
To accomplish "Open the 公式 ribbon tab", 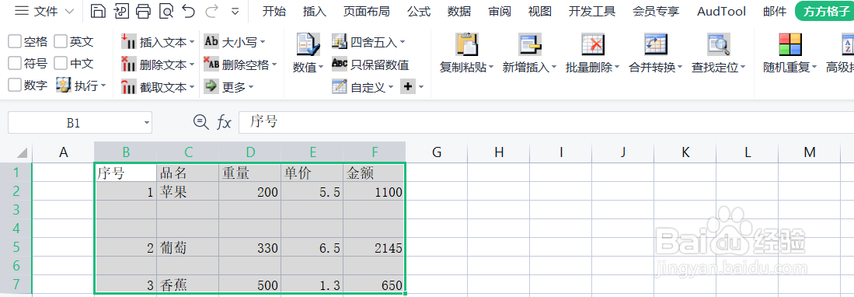I will (419, 11).
